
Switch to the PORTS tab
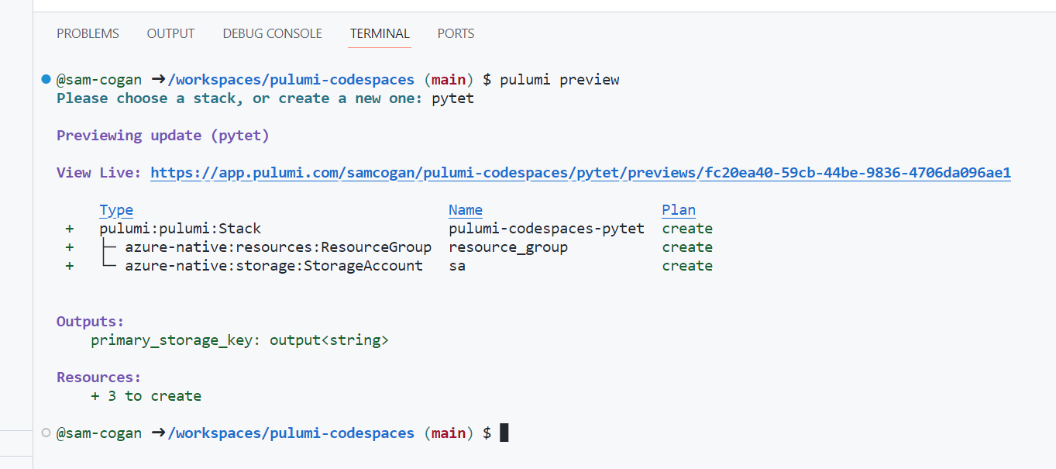coord(456,33)
